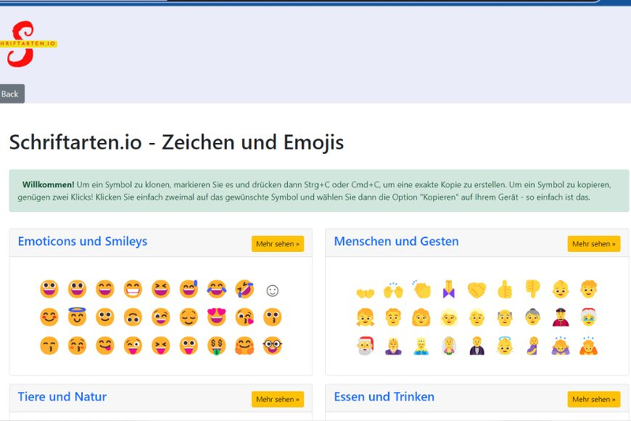Pick the tears of joy emoji
Viewport: 631px width, 421px height.
(216, 290)
